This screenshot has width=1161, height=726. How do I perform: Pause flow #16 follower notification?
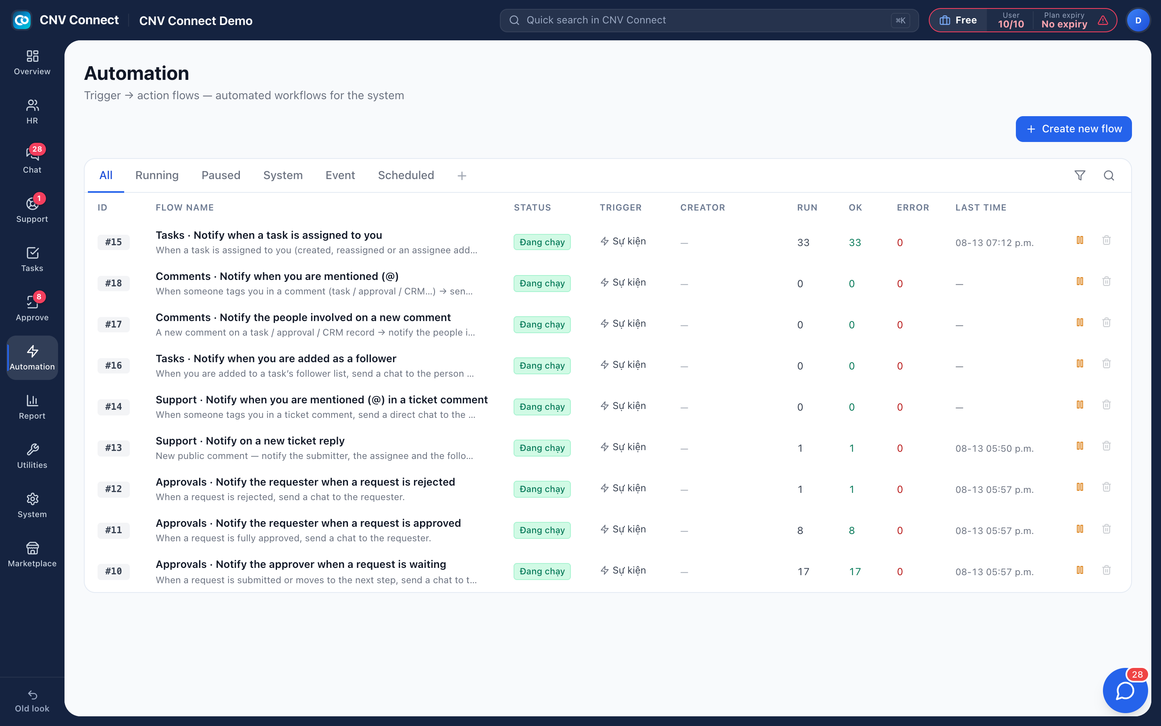pyautogui.click(x=1080, y=363)
